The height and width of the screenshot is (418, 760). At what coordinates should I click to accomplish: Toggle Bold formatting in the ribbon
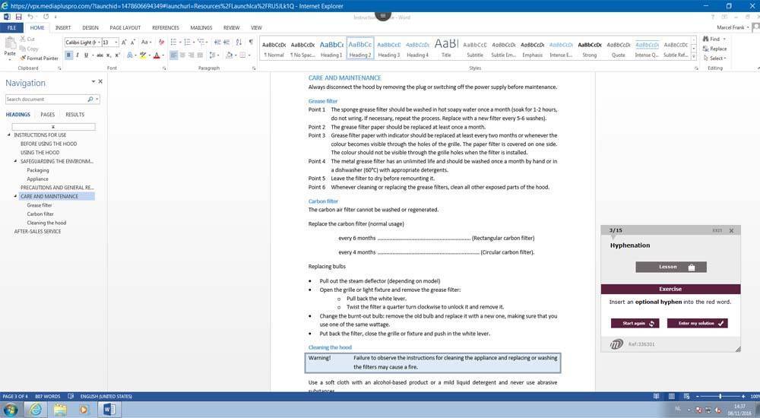[68, 55]
